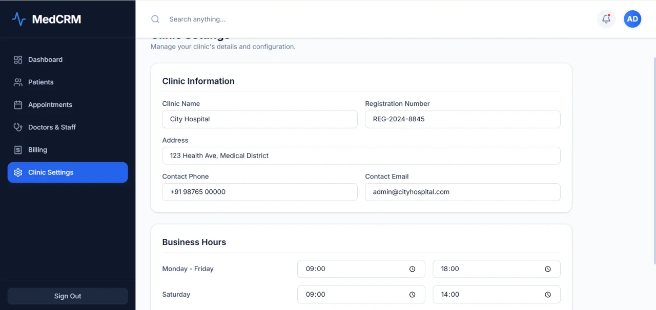
Task: Click the Manage your clinic's details subtitle
Action: tap(223, 47)
